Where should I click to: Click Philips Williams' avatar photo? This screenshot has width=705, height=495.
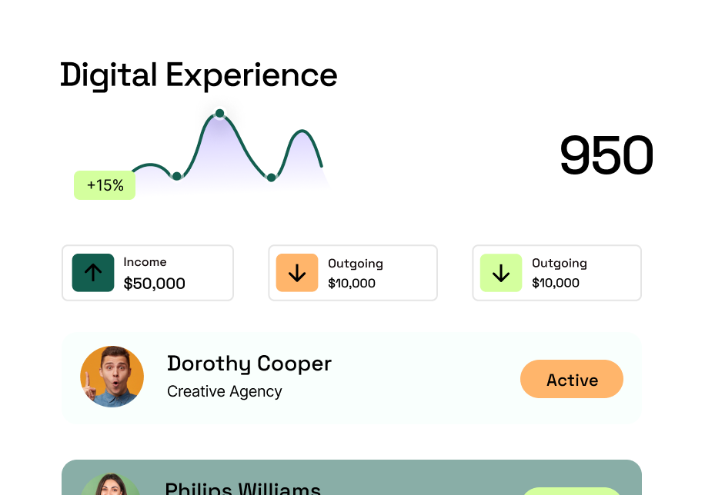pyautogui.click(x=112, y=487)
